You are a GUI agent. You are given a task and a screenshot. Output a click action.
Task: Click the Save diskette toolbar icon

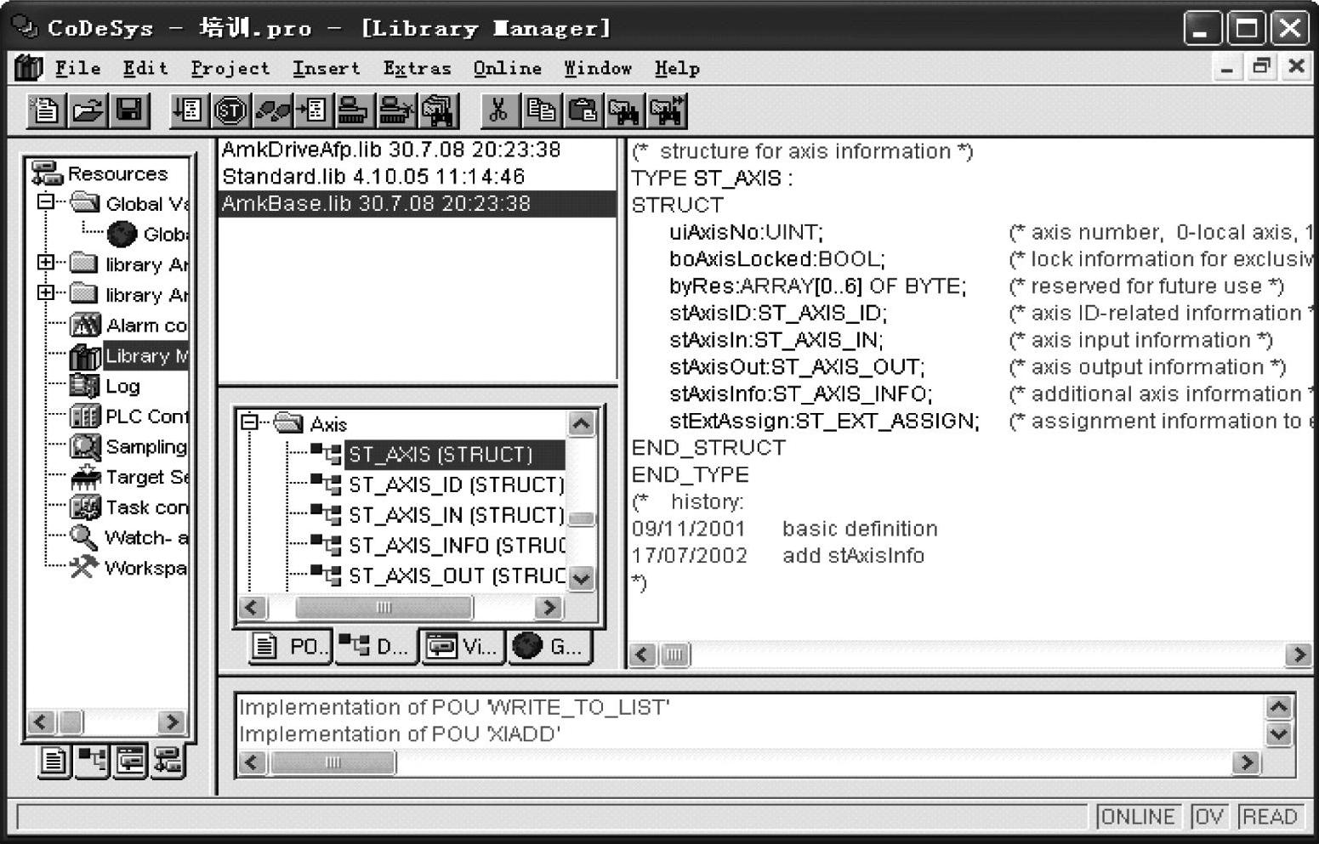(129, 110)
